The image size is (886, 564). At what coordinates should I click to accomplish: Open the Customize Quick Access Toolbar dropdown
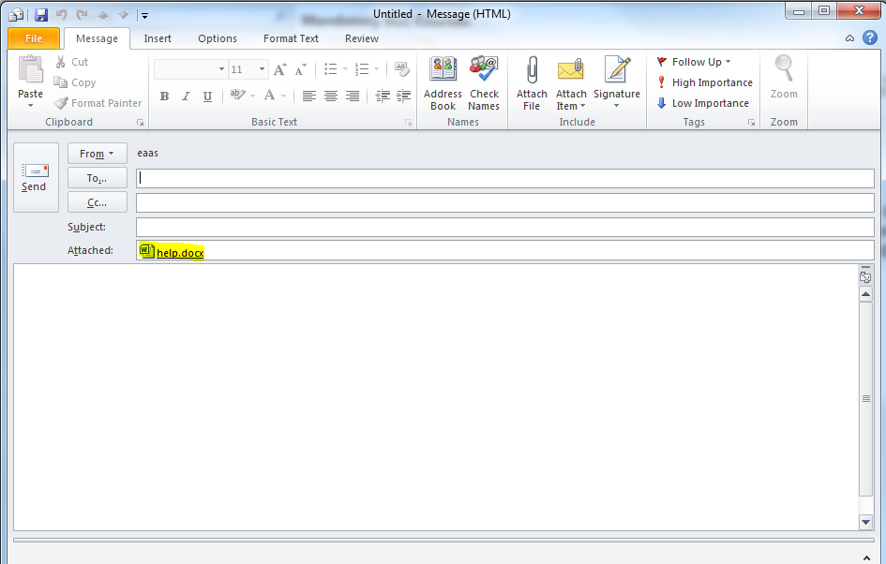pos(144,16)
